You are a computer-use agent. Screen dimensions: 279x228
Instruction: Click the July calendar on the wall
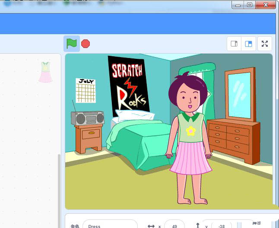[x=86, y=90]
